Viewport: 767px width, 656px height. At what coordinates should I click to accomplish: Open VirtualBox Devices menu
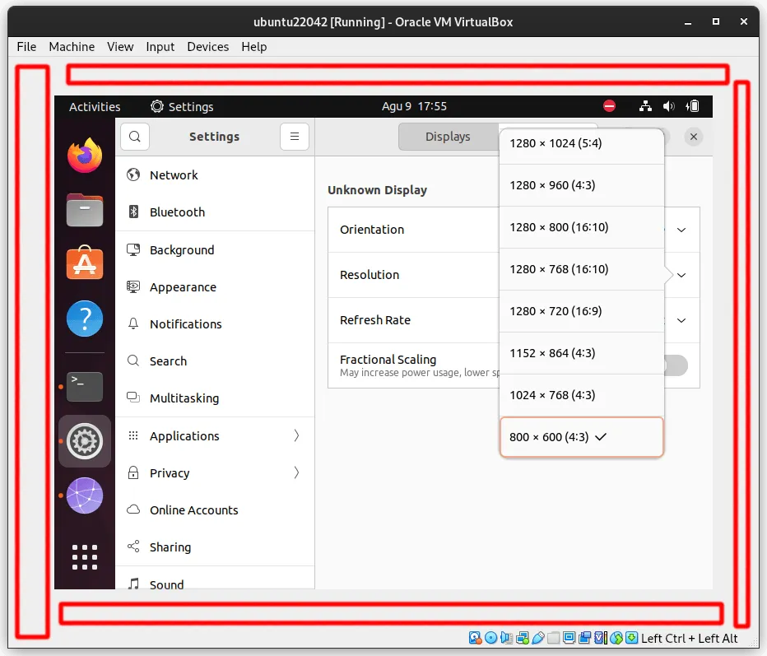(208, 47)
